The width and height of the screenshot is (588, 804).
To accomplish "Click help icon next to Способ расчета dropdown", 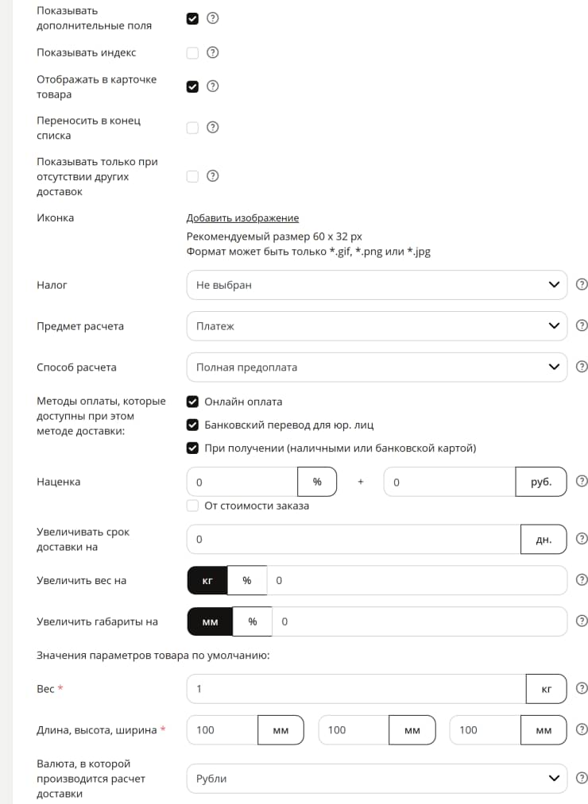I will coord(582,366).
